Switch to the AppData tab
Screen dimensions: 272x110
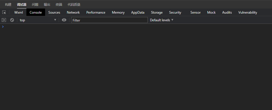pyautogui.click(x=138, y=12)
